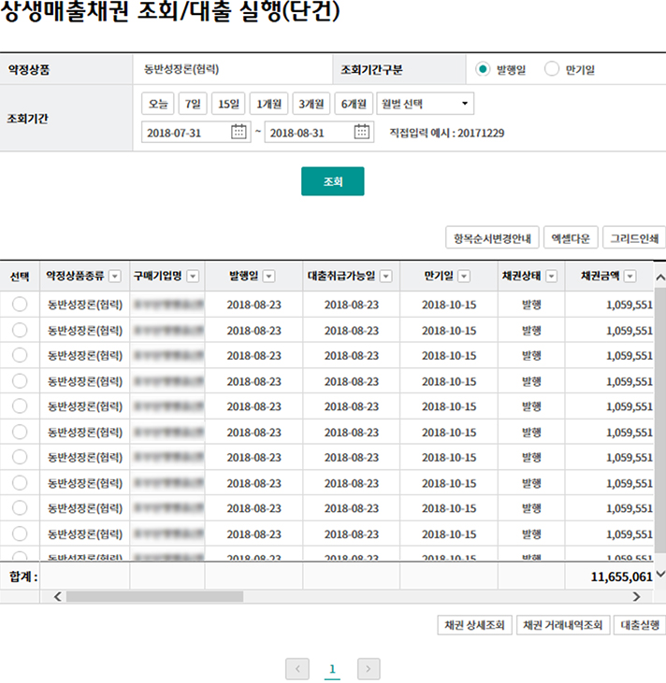Select the 오늘 period quick option
The width and height of the screenshot is (666, 683).
157,104
